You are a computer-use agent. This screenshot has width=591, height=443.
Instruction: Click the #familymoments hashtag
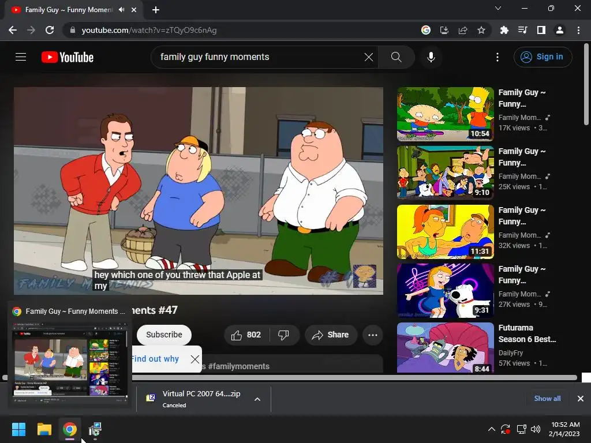pos(238,366)
